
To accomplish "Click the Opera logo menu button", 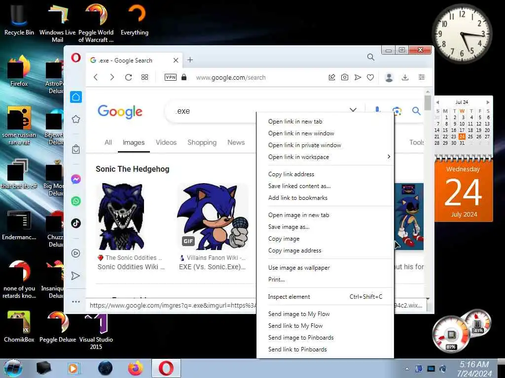I will tap(75, 58).
